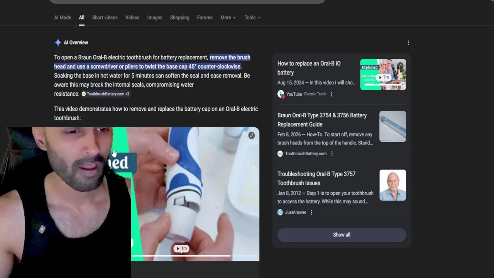This screenshot has height=278, width=494.
Task: Switch to the Videos tab
Action: tap(132, 17)
